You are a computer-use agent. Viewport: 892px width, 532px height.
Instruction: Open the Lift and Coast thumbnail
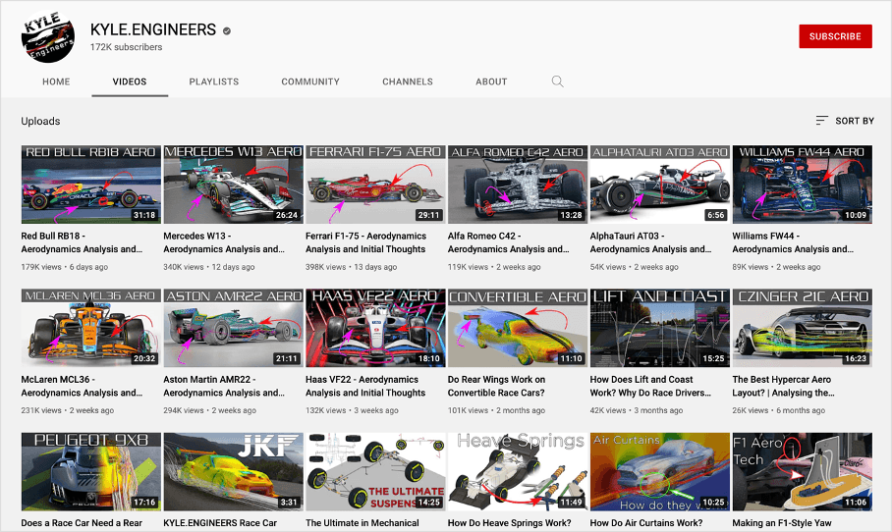coord(660,328)
